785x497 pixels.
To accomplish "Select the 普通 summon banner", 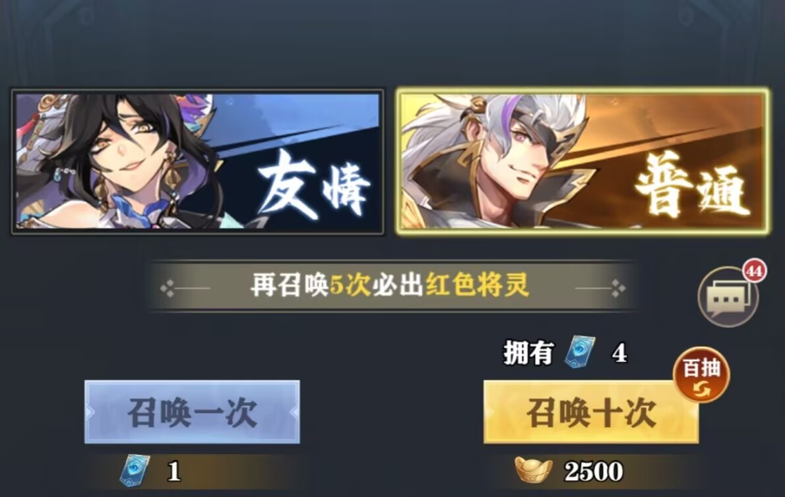I will (582, 161).
